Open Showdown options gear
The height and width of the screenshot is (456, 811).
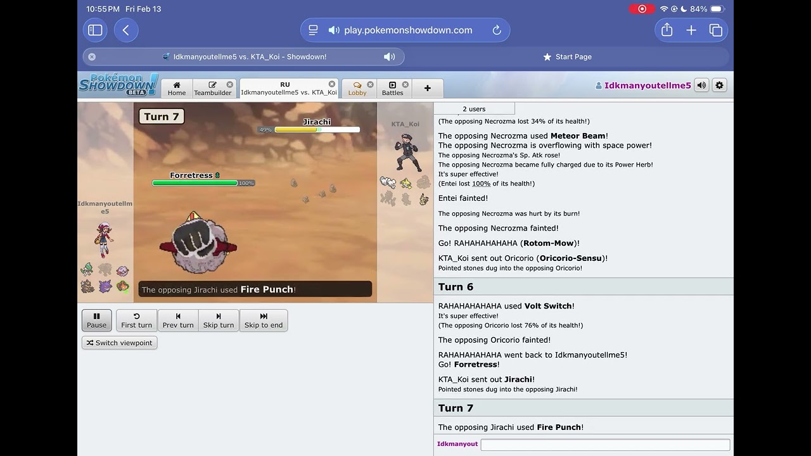coord(719,85)
